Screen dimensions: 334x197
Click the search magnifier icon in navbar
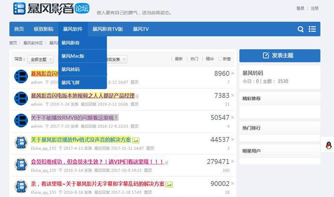[x=301, y=30]
